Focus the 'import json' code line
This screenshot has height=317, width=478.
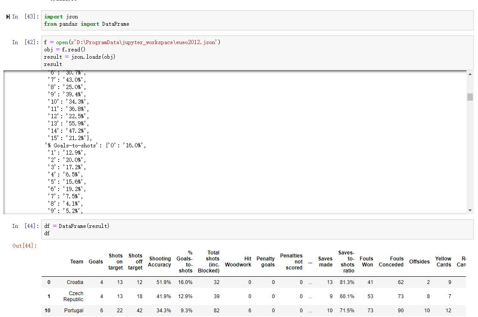[61, 17]
